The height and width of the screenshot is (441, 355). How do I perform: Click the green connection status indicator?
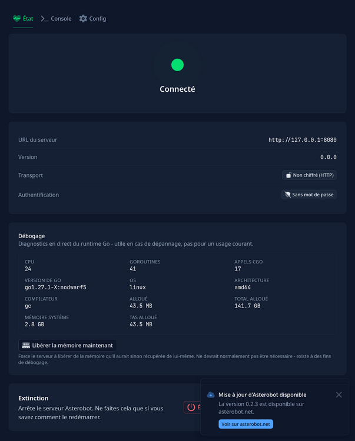tap(177, 65)
